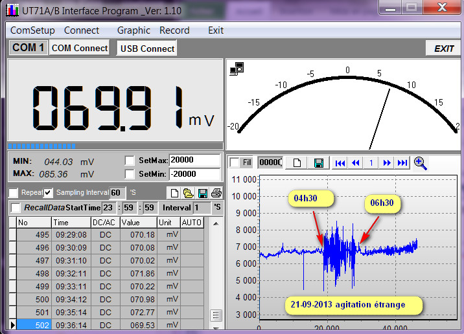The image size is (464, 334).
Task: Click the computer connection icon on analog meter
Action: pos(237,69)
